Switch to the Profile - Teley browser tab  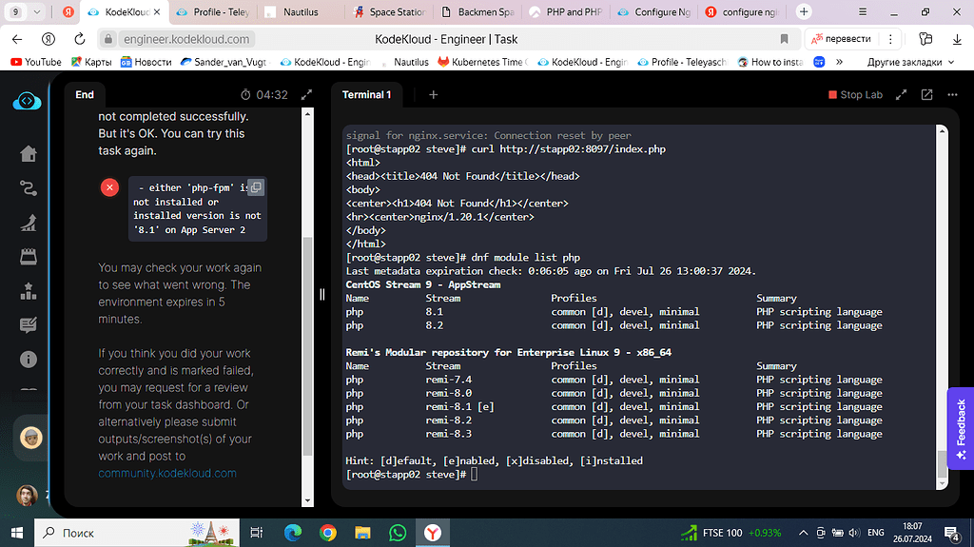click(x=212, y=11)
